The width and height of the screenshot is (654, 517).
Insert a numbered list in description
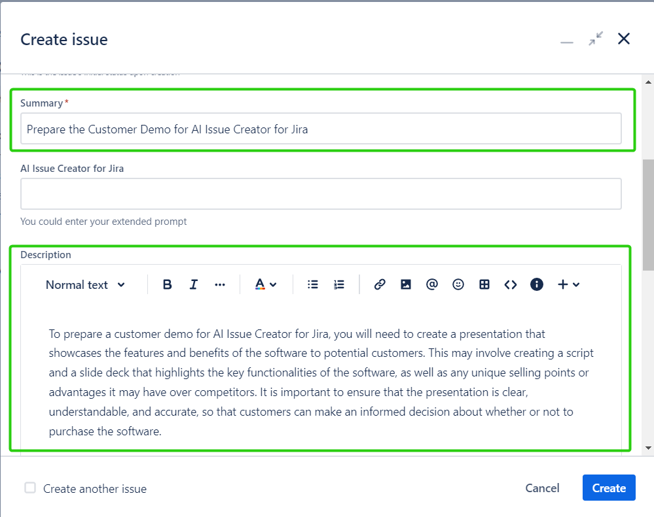click(338, 284)
